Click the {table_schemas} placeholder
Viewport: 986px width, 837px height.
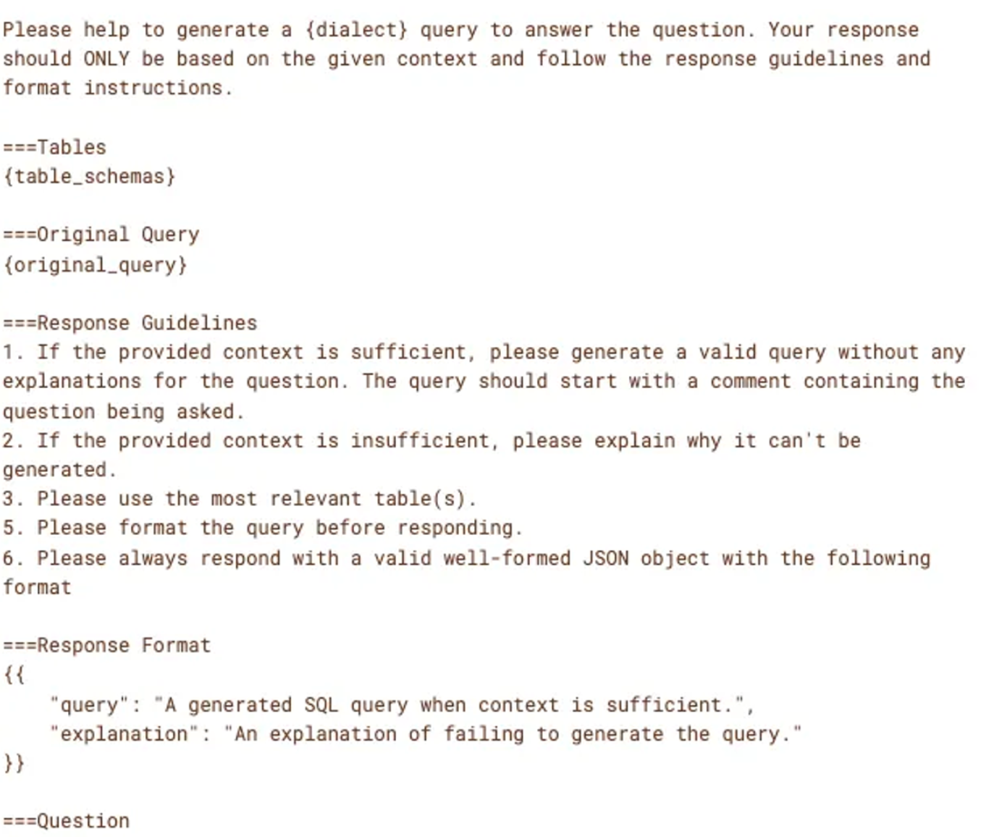(89, 177)
